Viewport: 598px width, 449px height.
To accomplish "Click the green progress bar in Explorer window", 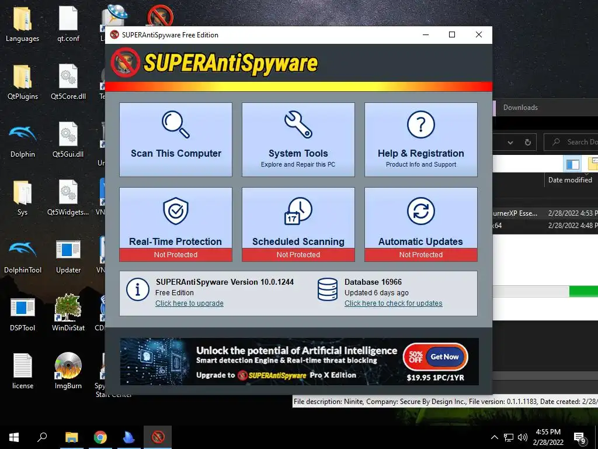I will point(583,291).
